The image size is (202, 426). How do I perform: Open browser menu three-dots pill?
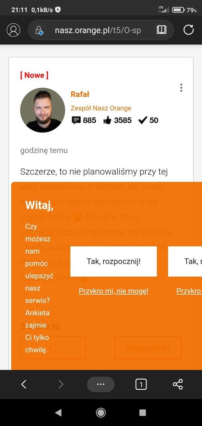tap(101, 384)
